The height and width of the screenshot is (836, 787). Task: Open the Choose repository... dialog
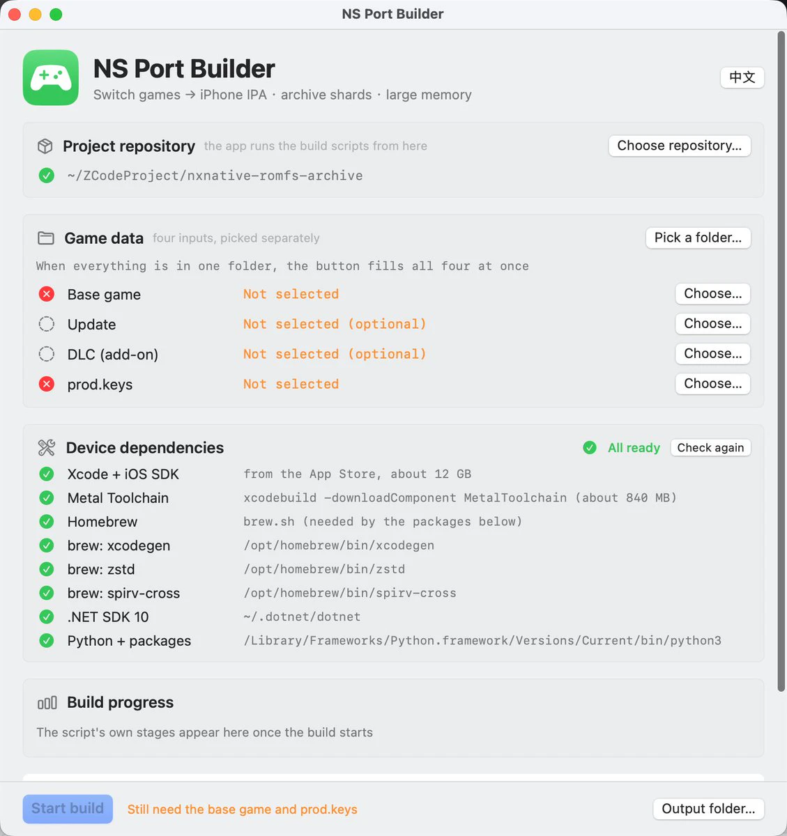click(x=680, y=146)
